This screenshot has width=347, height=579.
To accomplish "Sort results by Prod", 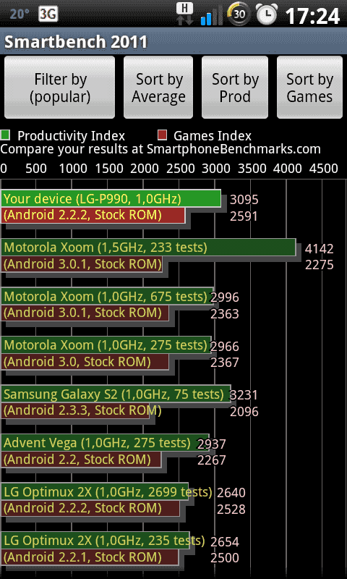I will 235,88.
